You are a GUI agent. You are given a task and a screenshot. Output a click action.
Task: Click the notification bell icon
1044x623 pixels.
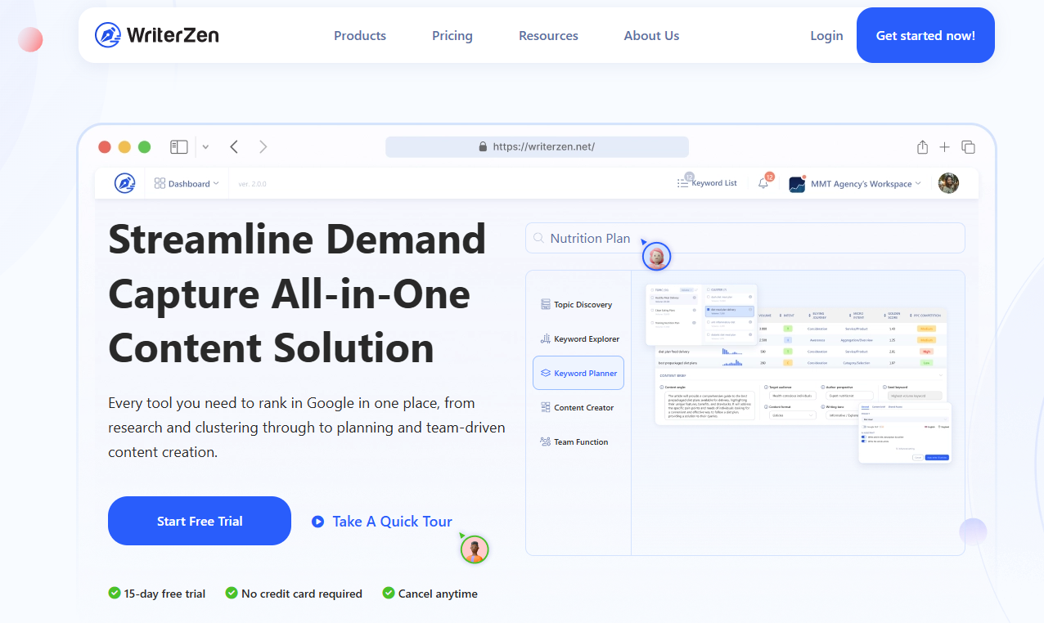click(x=763, y=184)
